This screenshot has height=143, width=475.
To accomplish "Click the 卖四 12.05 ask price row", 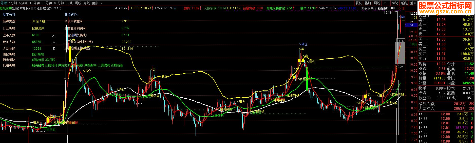I will click(x=446, y=20).
